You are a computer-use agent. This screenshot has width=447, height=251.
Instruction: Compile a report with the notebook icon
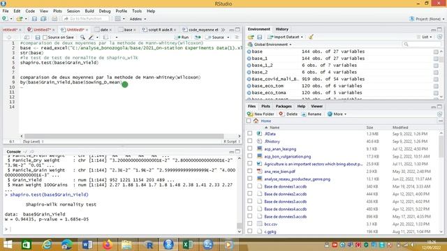tap(105, 37)
